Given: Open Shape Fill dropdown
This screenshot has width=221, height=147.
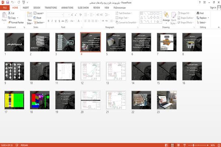Looking at the screenshot, I should (184, 13).
